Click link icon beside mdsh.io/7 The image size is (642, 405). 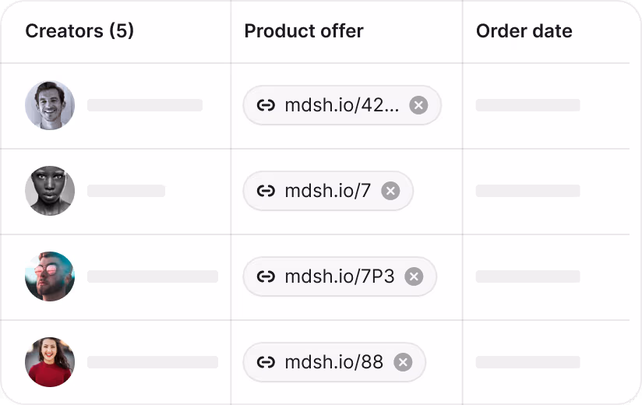tap(266, 191)
